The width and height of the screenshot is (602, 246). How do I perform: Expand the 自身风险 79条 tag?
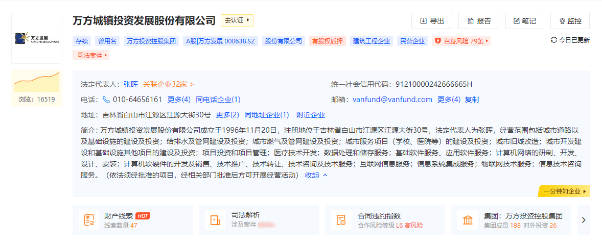point(461,41)
